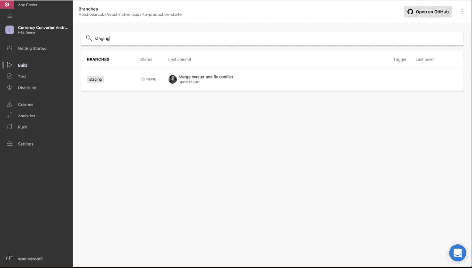Click the Last commit column header
This screenshot has height=268, width=472.
coord(180,60)
